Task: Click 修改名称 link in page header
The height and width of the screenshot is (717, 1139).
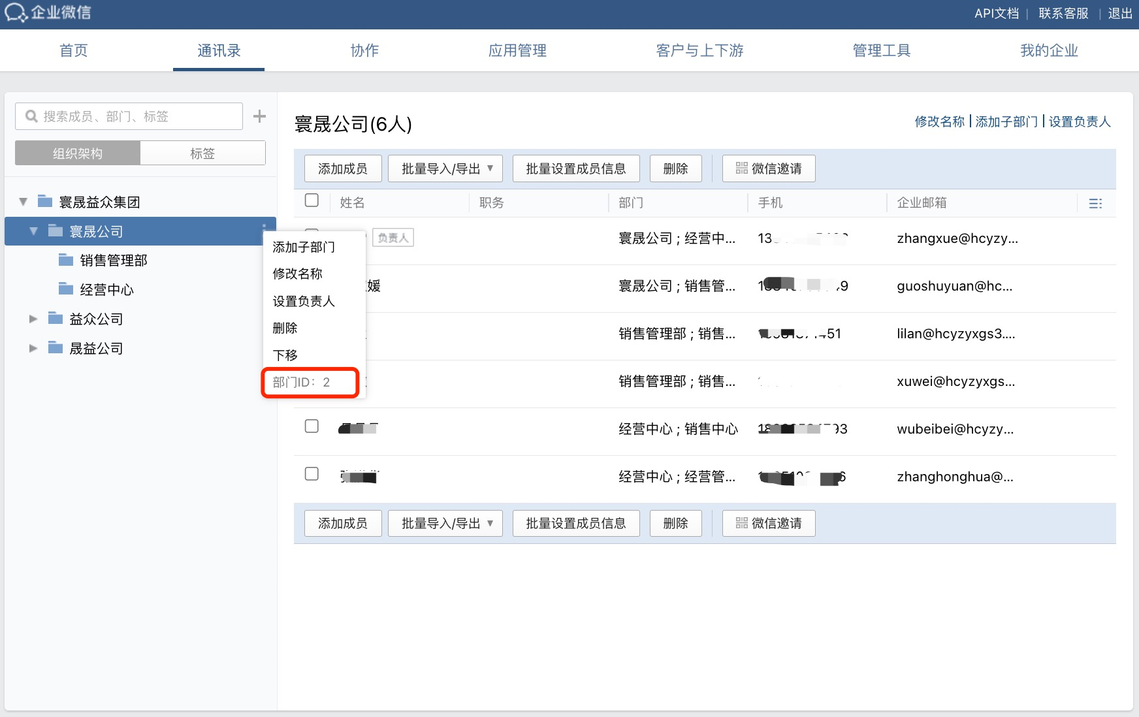Action: point(939,121)
